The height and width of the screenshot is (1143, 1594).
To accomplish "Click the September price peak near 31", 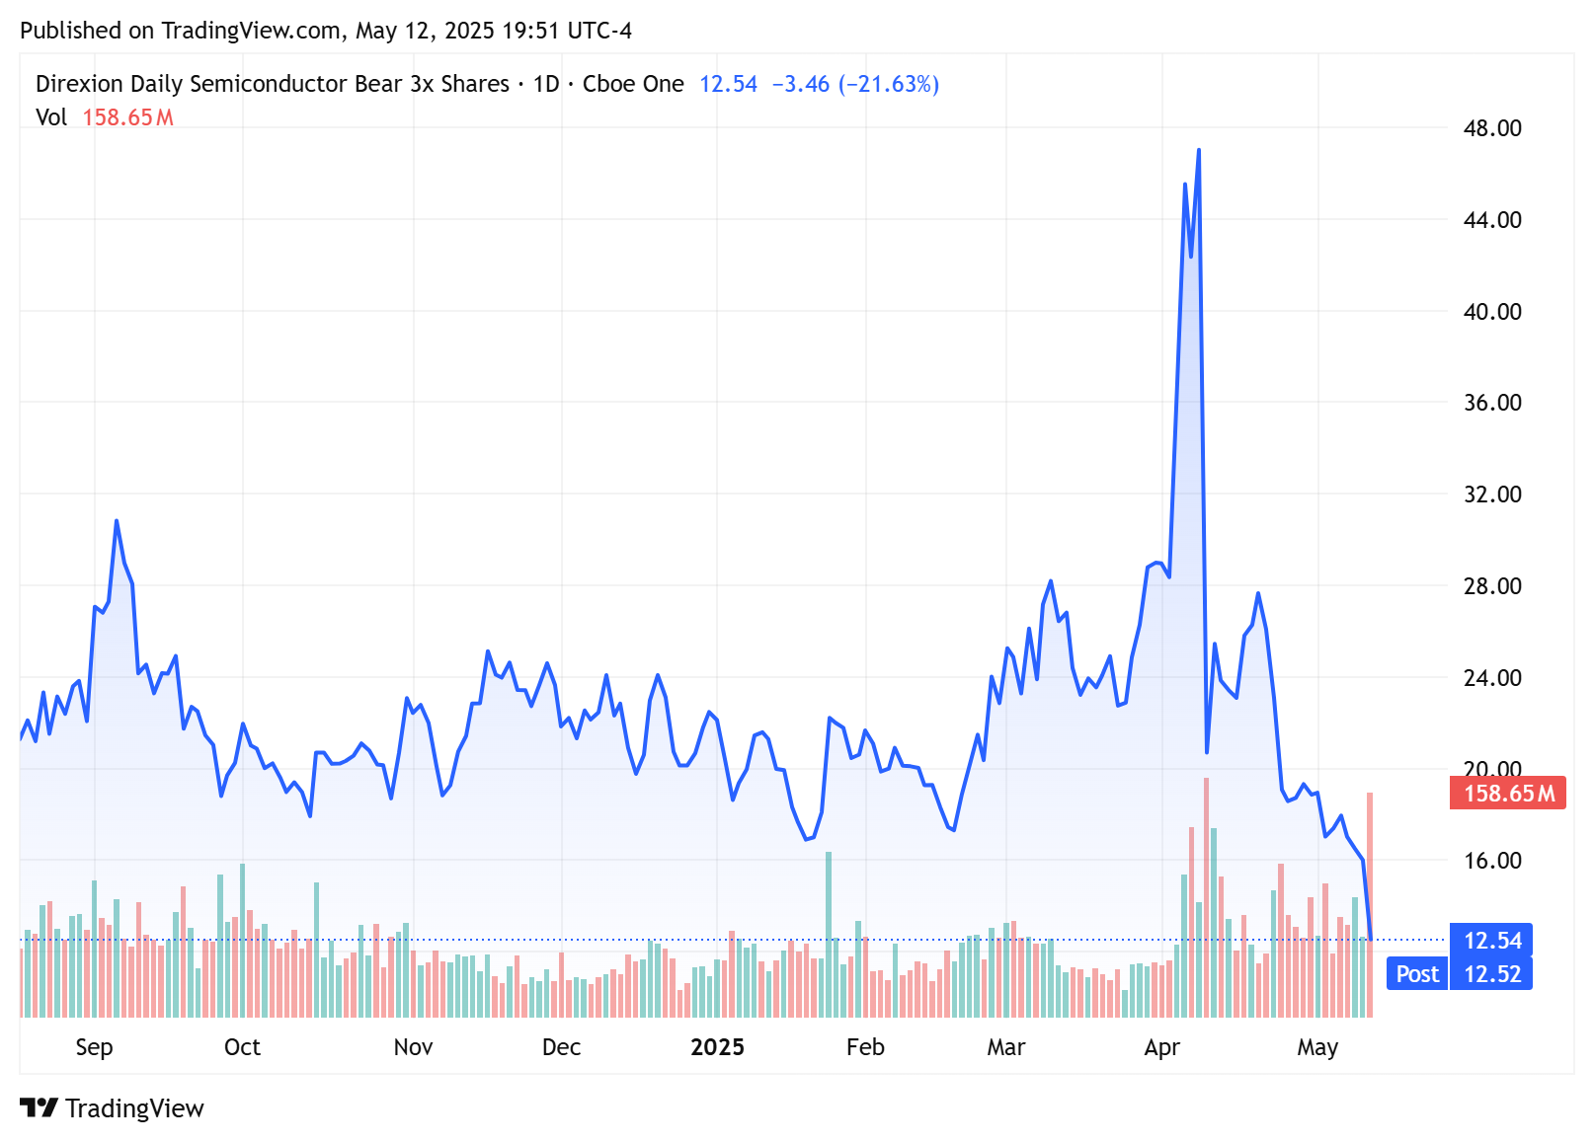I will pos(117,520).
